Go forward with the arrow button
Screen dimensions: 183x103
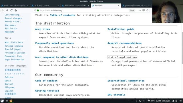click(x=7, y=10)
